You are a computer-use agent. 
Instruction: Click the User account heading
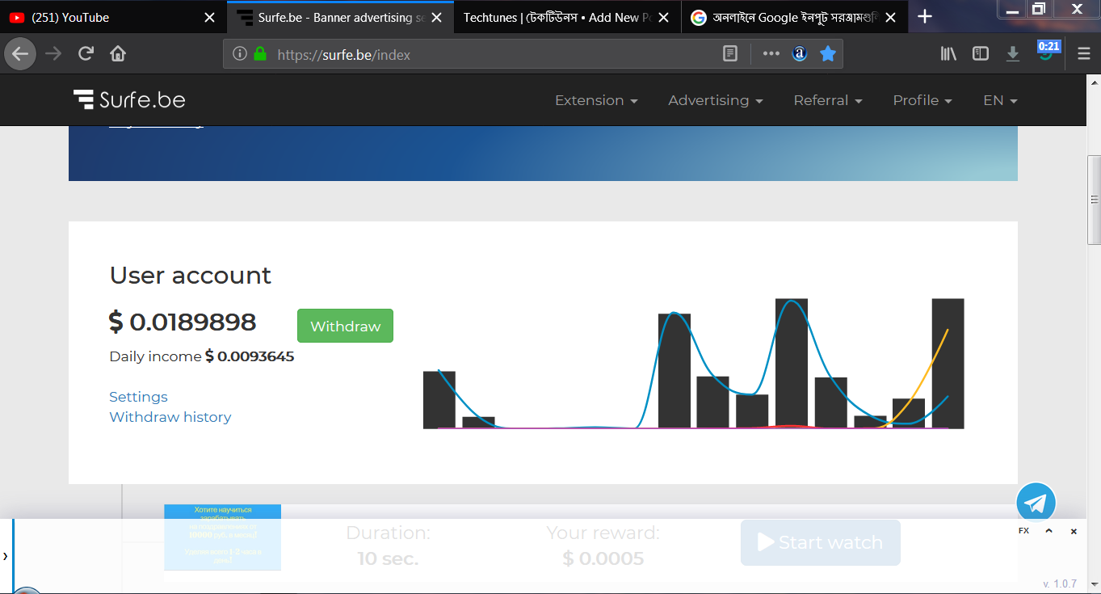pos(191,275)
